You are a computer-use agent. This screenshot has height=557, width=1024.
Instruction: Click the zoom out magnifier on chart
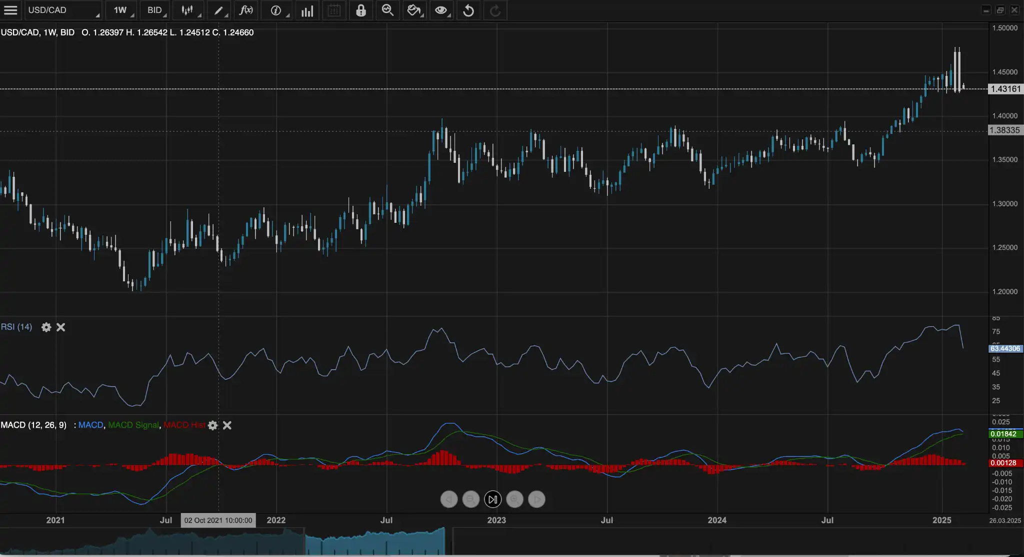[470, 499]
